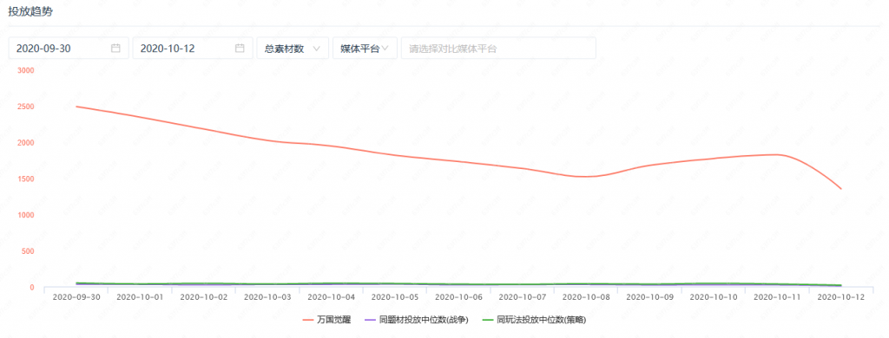Toggle the 万国觉醒 legend series
This screenshot has height=338, width=889.
click(326, 321)
